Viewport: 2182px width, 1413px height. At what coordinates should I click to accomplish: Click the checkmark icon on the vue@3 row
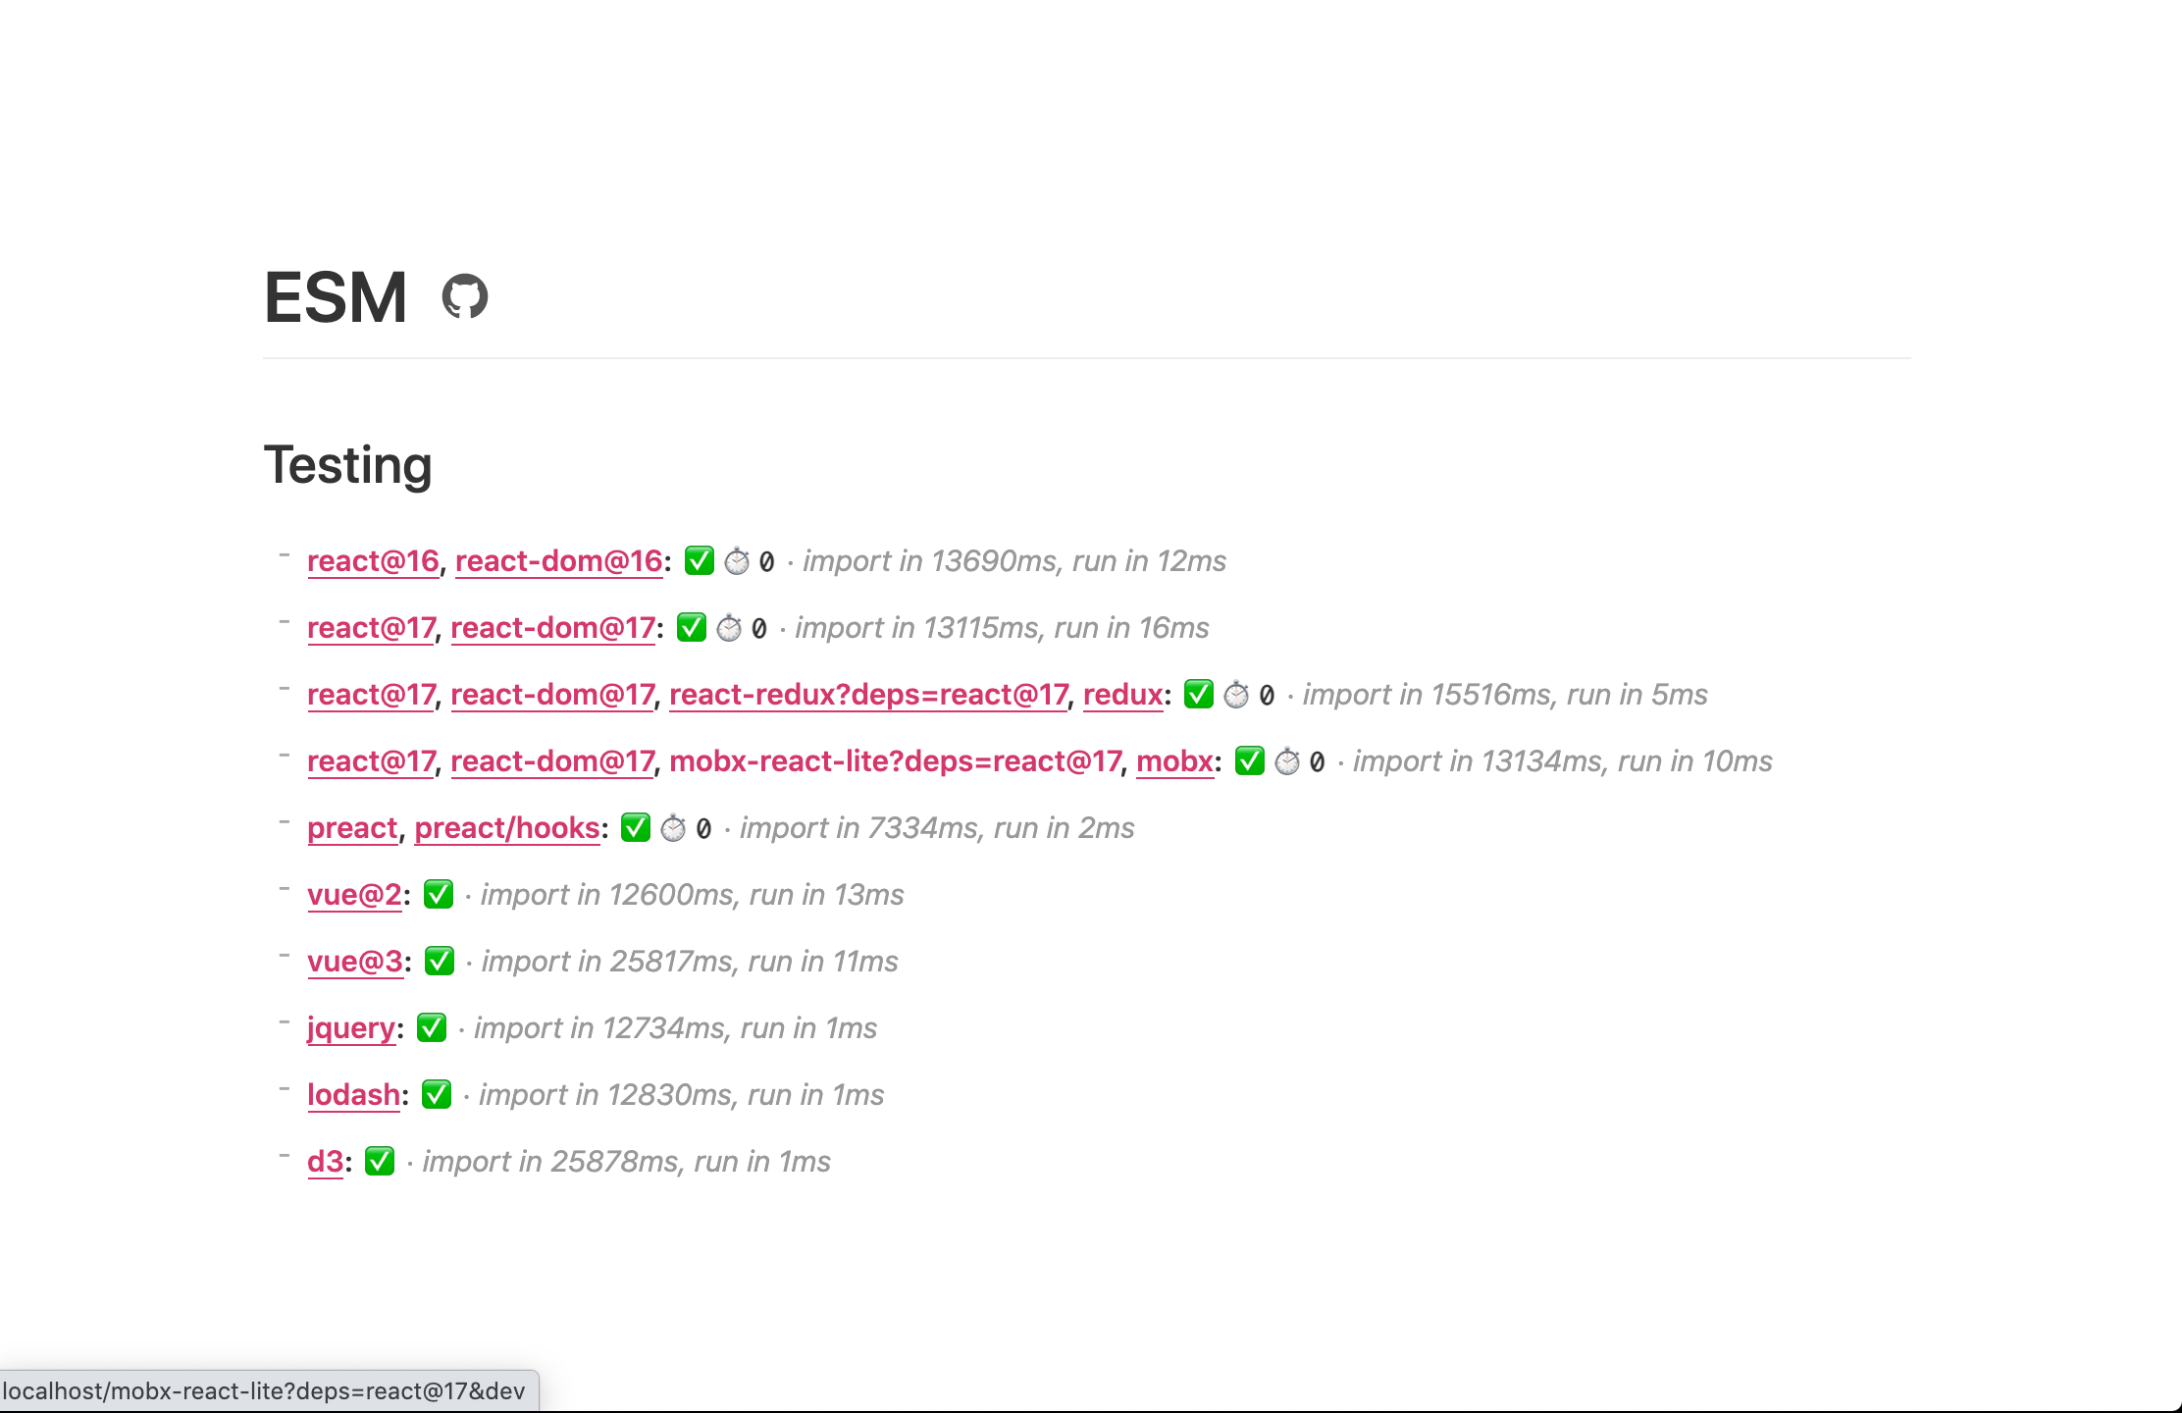[x=439, y=961]
